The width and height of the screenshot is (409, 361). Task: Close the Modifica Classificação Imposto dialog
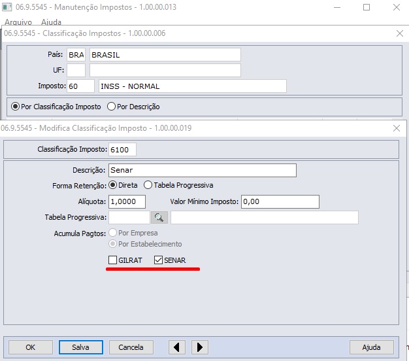[397, 128]
